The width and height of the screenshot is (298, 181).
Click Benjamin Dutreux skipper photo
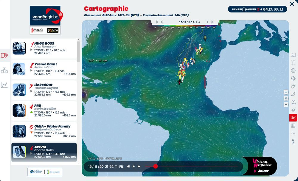tap(19, 131)
